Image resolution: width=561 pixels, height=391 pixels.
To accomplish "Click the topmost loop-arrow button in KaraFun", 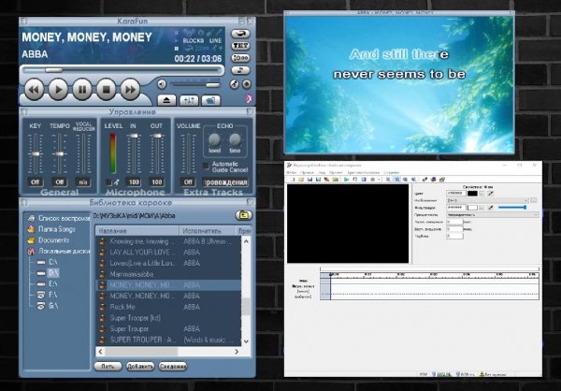I will [240, 34].
